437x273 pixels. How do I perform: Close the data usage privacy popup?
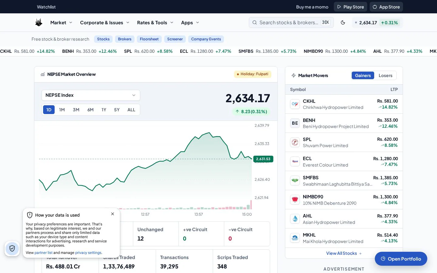113,214
